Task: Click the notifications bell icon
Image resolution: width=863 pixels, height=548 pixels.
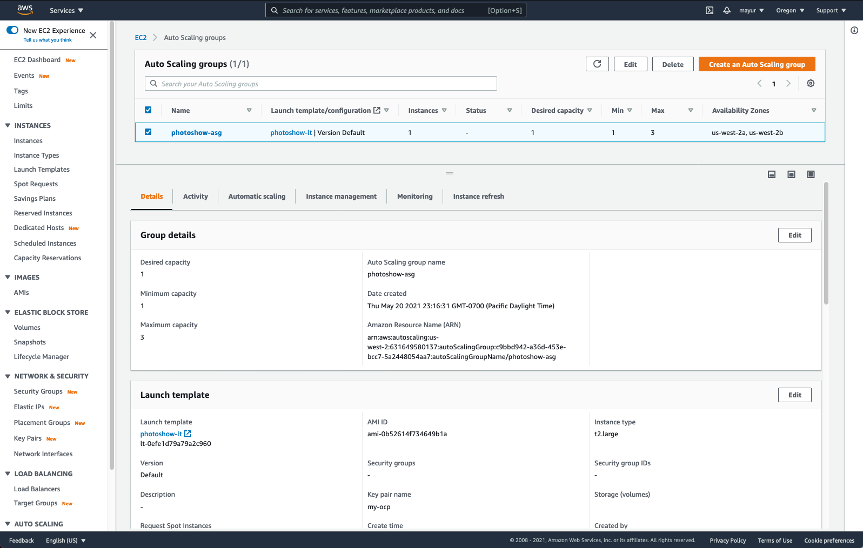Action: coord(727,10)
